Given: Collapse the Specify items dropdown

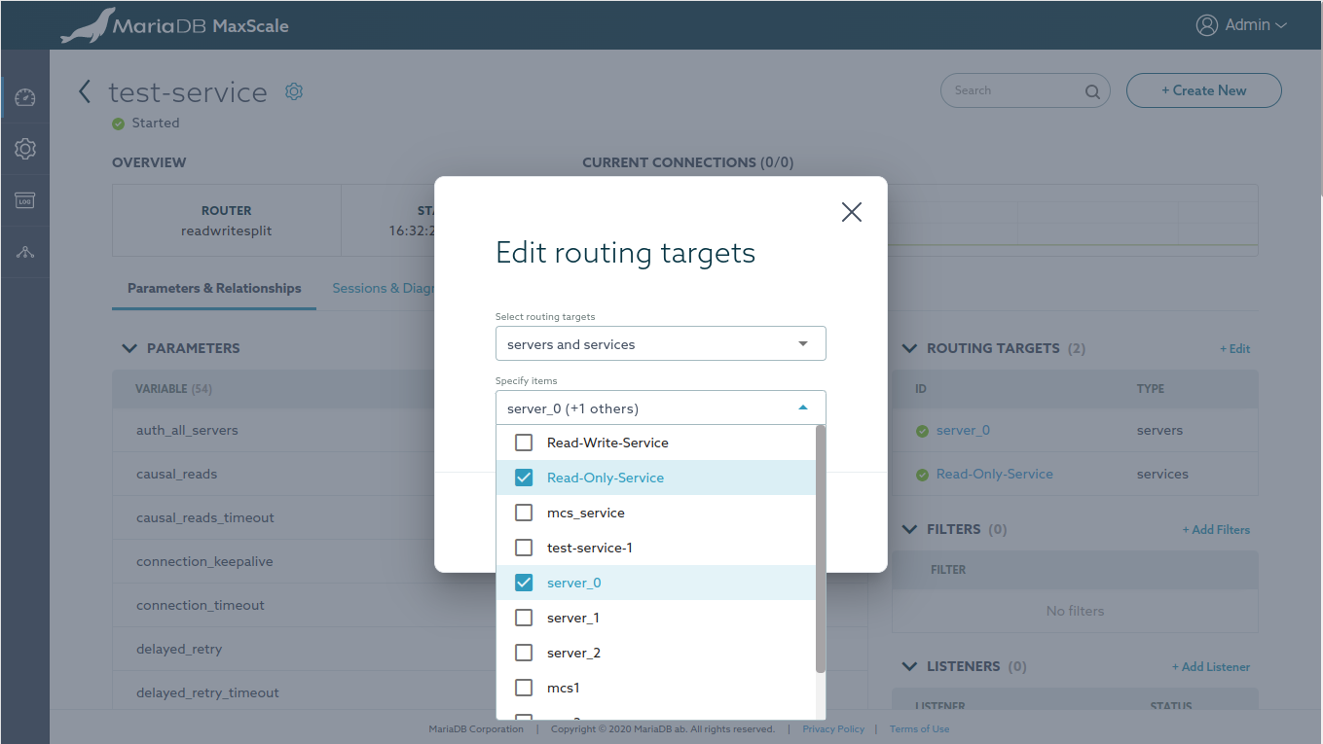Looking at the screenshot, I should pos(802,408).
